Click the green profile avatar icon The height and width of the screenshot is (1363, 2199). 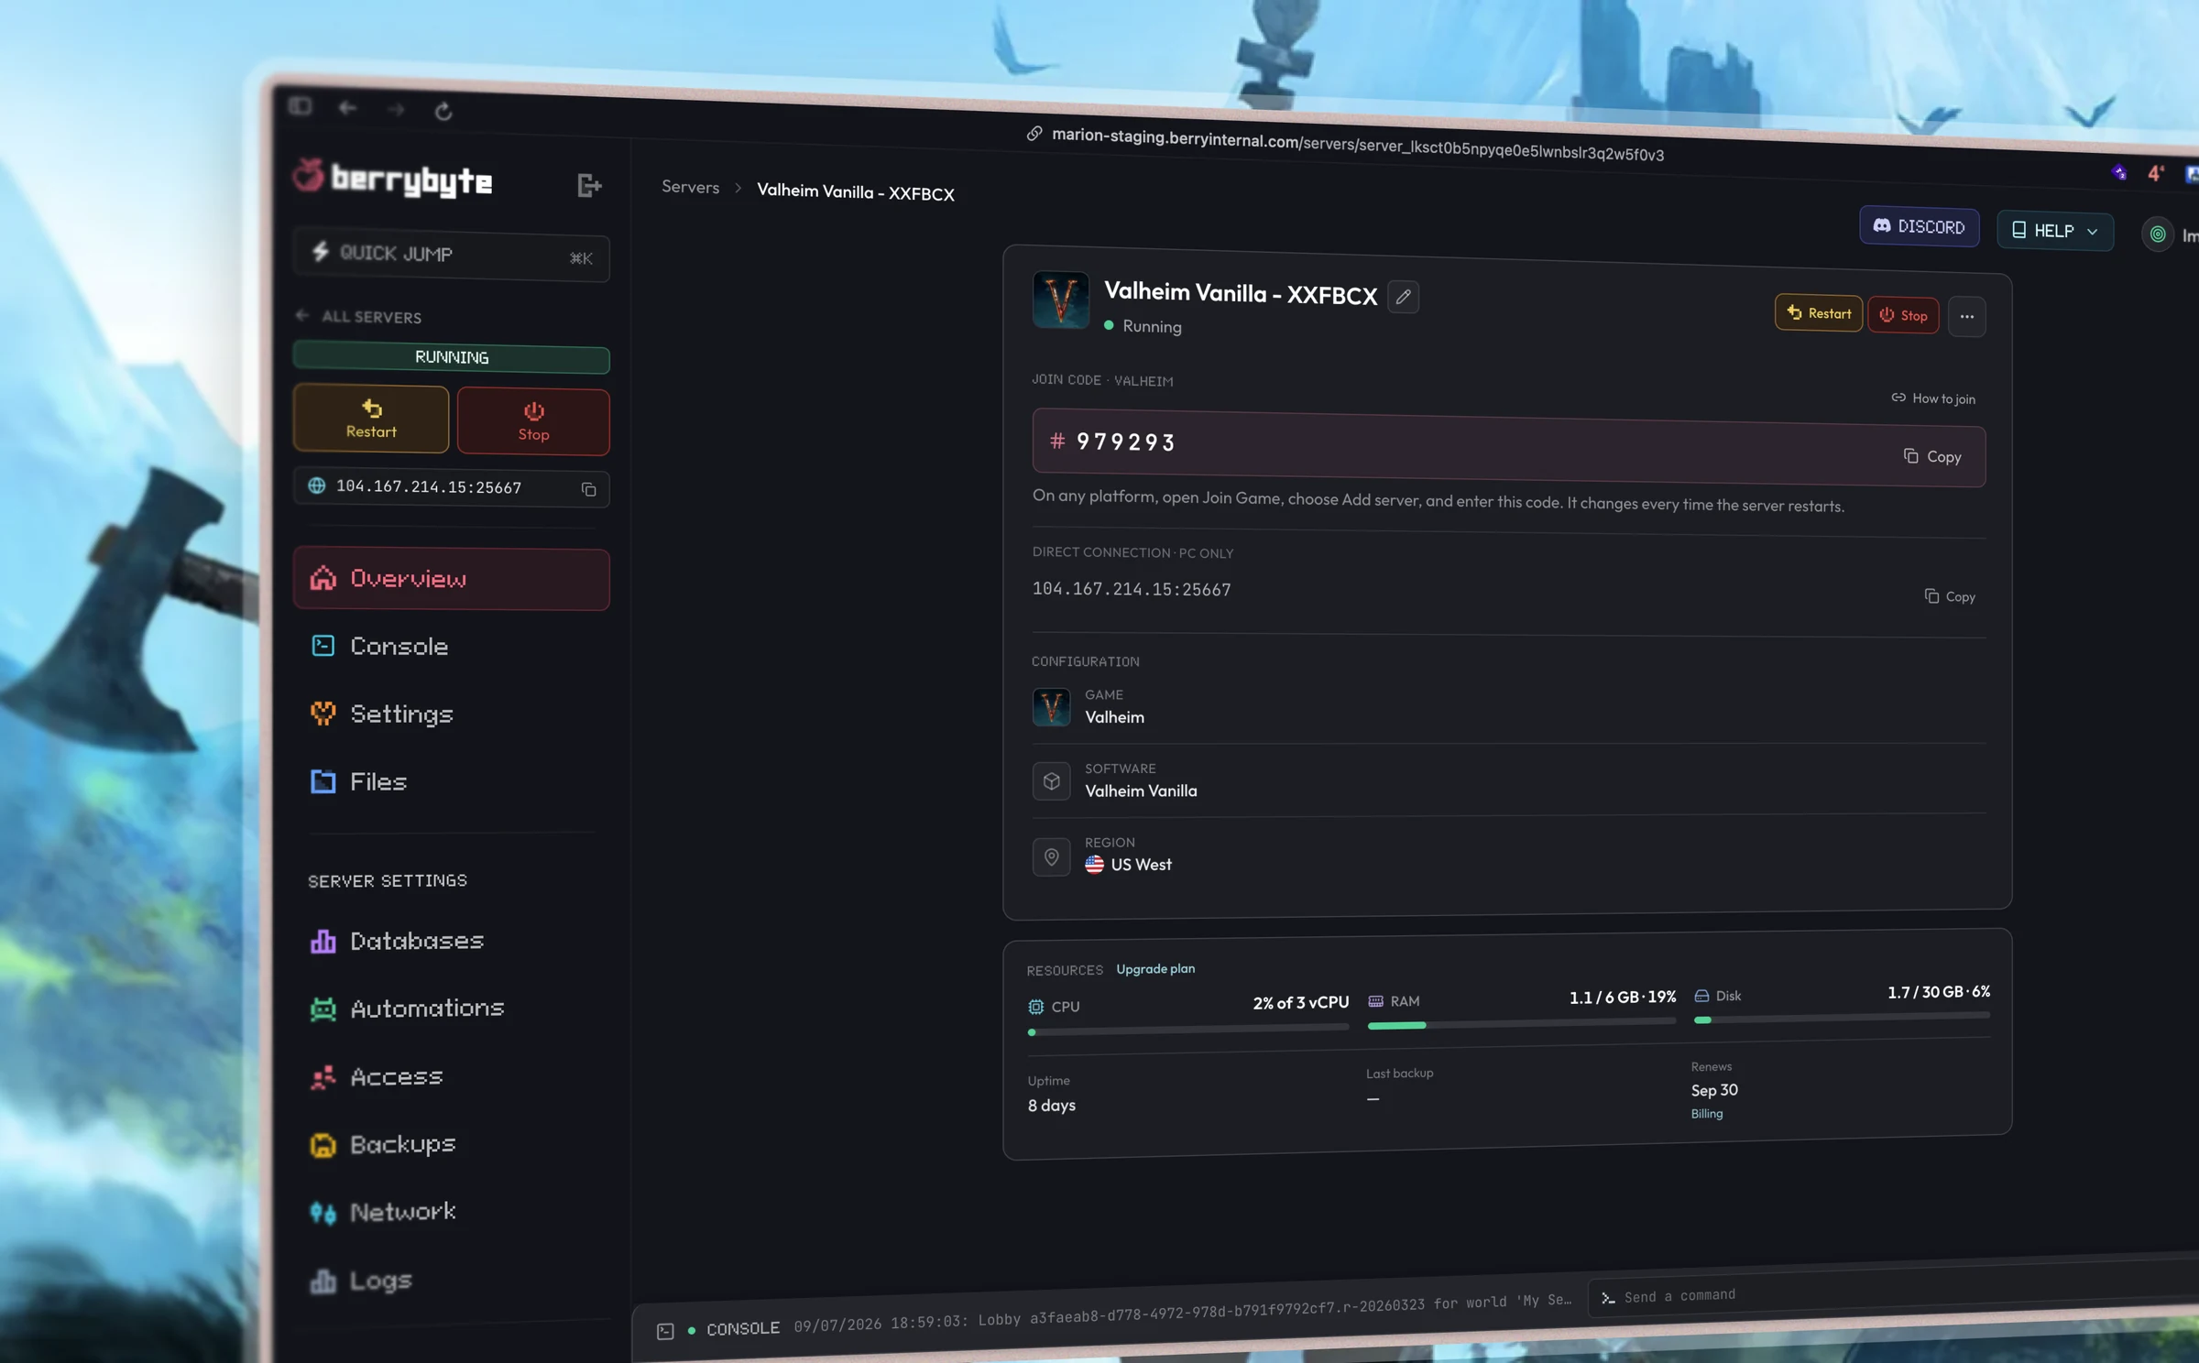coord(2158,234)
